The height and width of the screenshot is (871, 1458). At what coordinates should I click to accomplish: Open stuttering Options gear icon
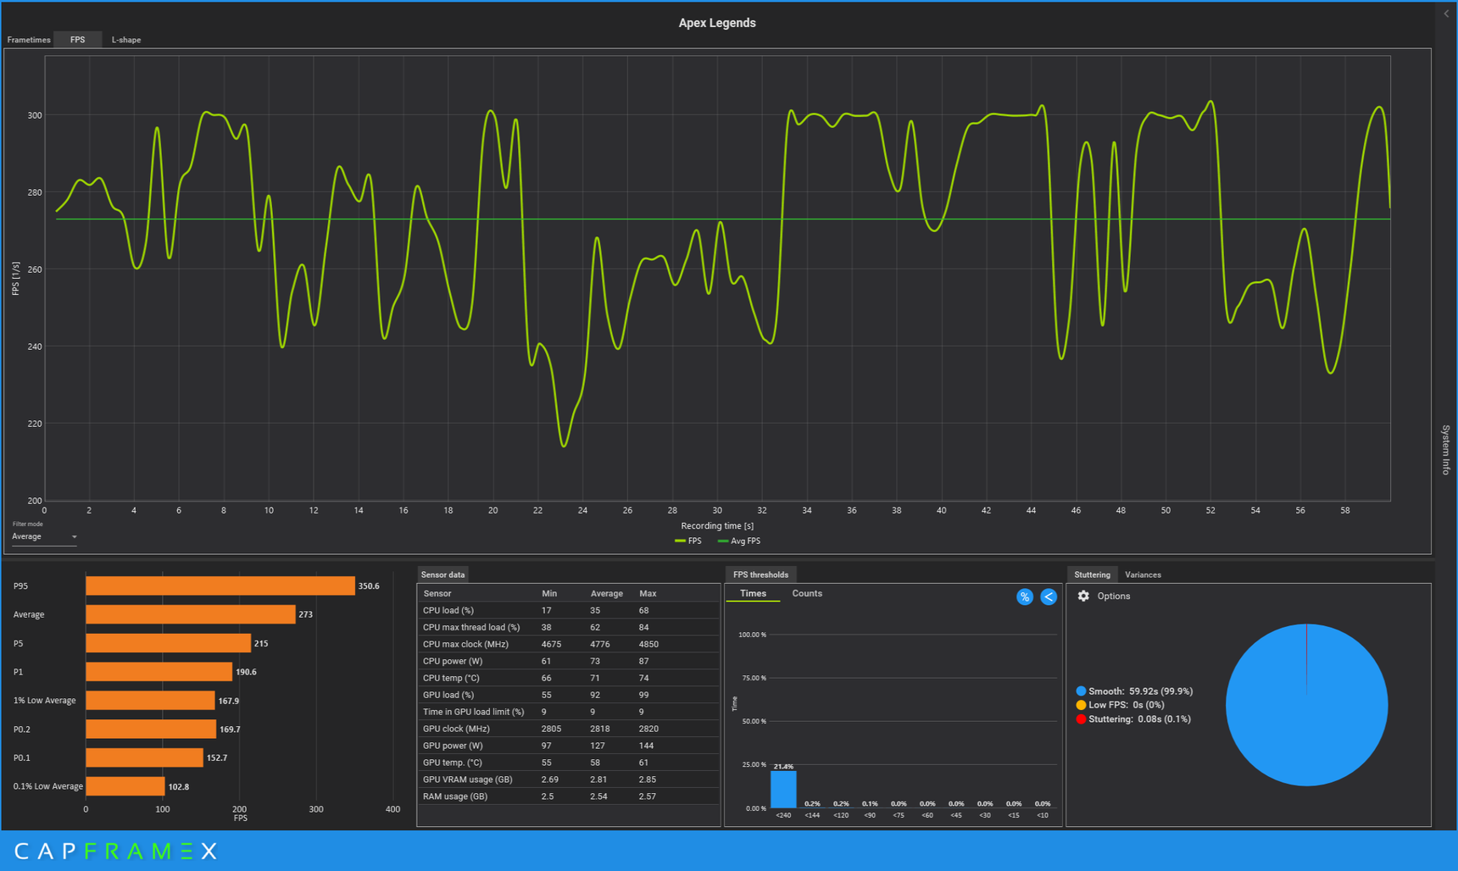[1083, 596]
